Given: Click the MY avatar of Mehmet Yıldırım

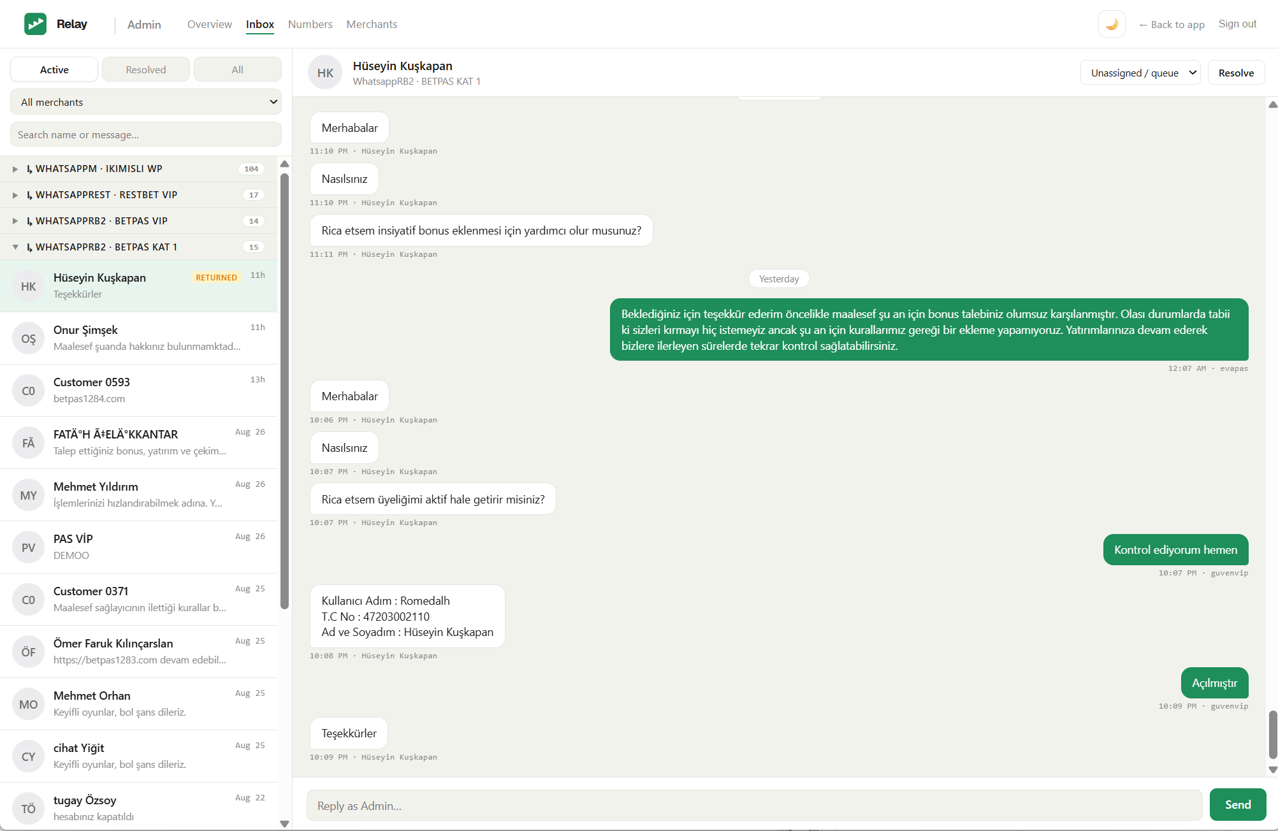Looking at the screenshot, I should (29, 495).
